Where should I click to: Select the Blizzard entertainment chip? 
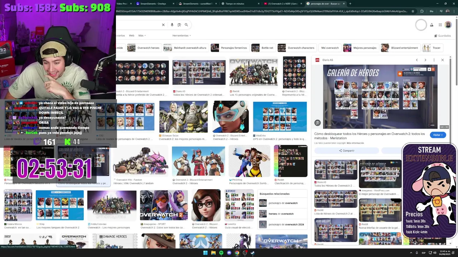point(400,48)
